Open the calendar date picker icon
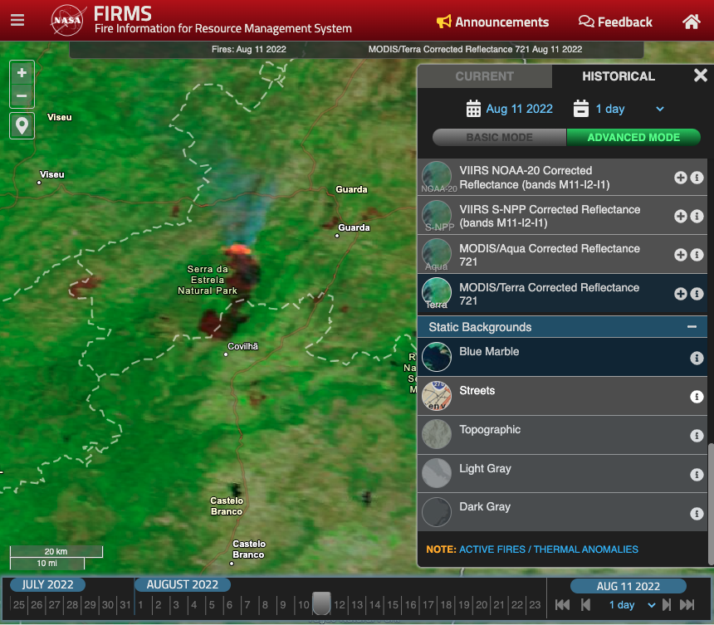The width and height of the screenshot is (714, 625). (473, 109)
